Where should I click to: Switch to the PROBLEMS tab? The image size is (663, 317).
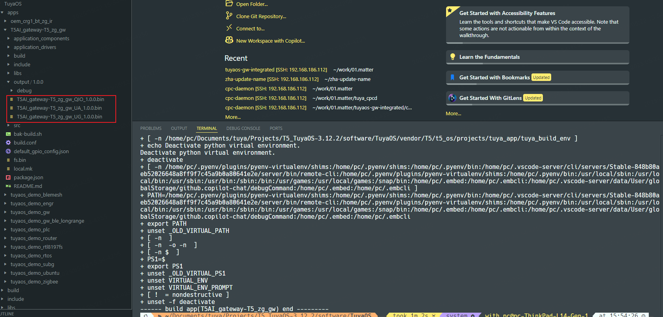[x=151, y=128]
